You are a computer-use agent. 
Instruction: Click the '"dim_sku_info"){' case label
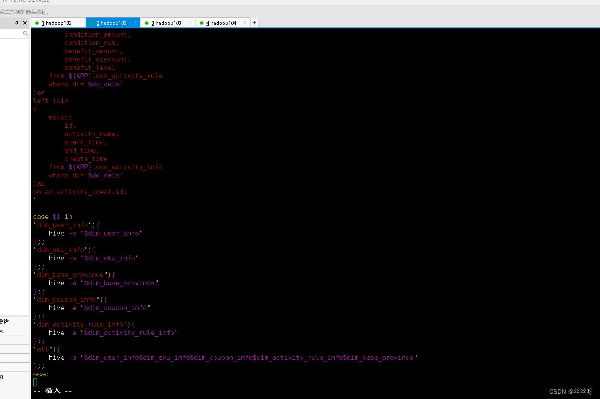(64, 250)
